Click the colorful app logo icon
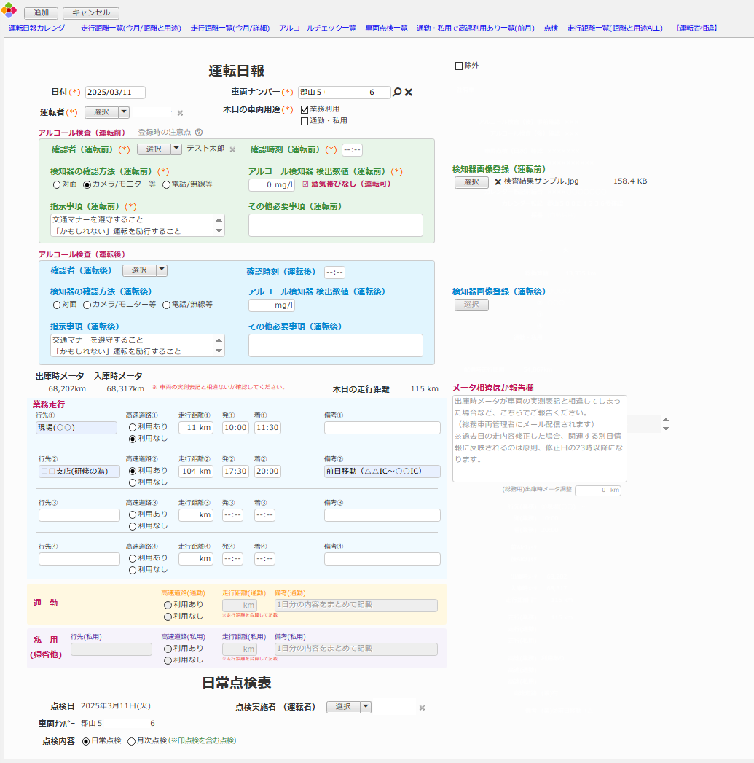The width and height of the screenshot is (754, 763). [x=9, y=12]
